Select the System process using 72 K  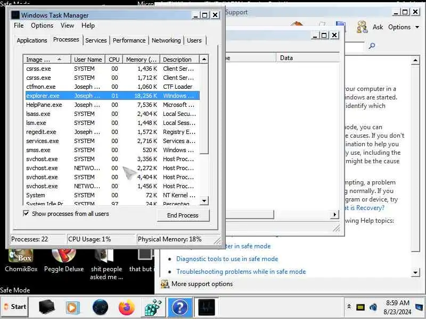[112, 195]
